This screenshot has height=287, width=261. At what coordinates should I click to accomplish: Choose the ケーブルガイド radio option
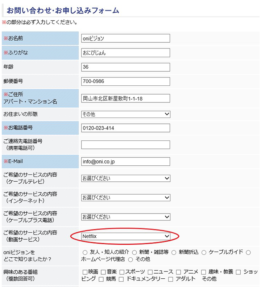(204, 253)
